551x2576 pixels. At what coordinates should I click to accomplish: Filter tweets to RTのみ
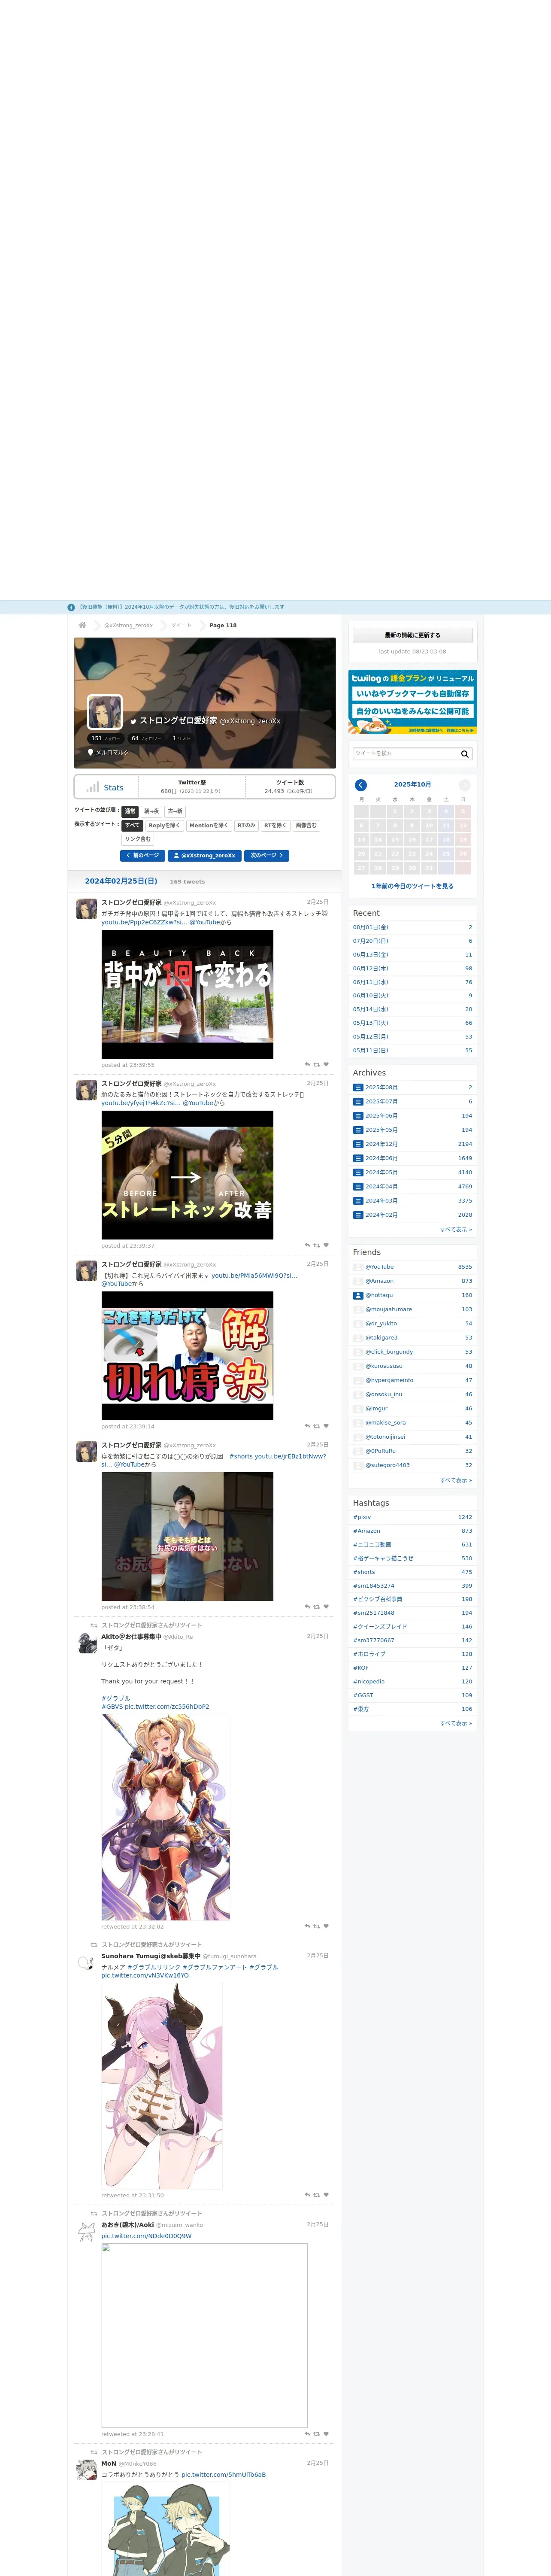tap(246, 826)
